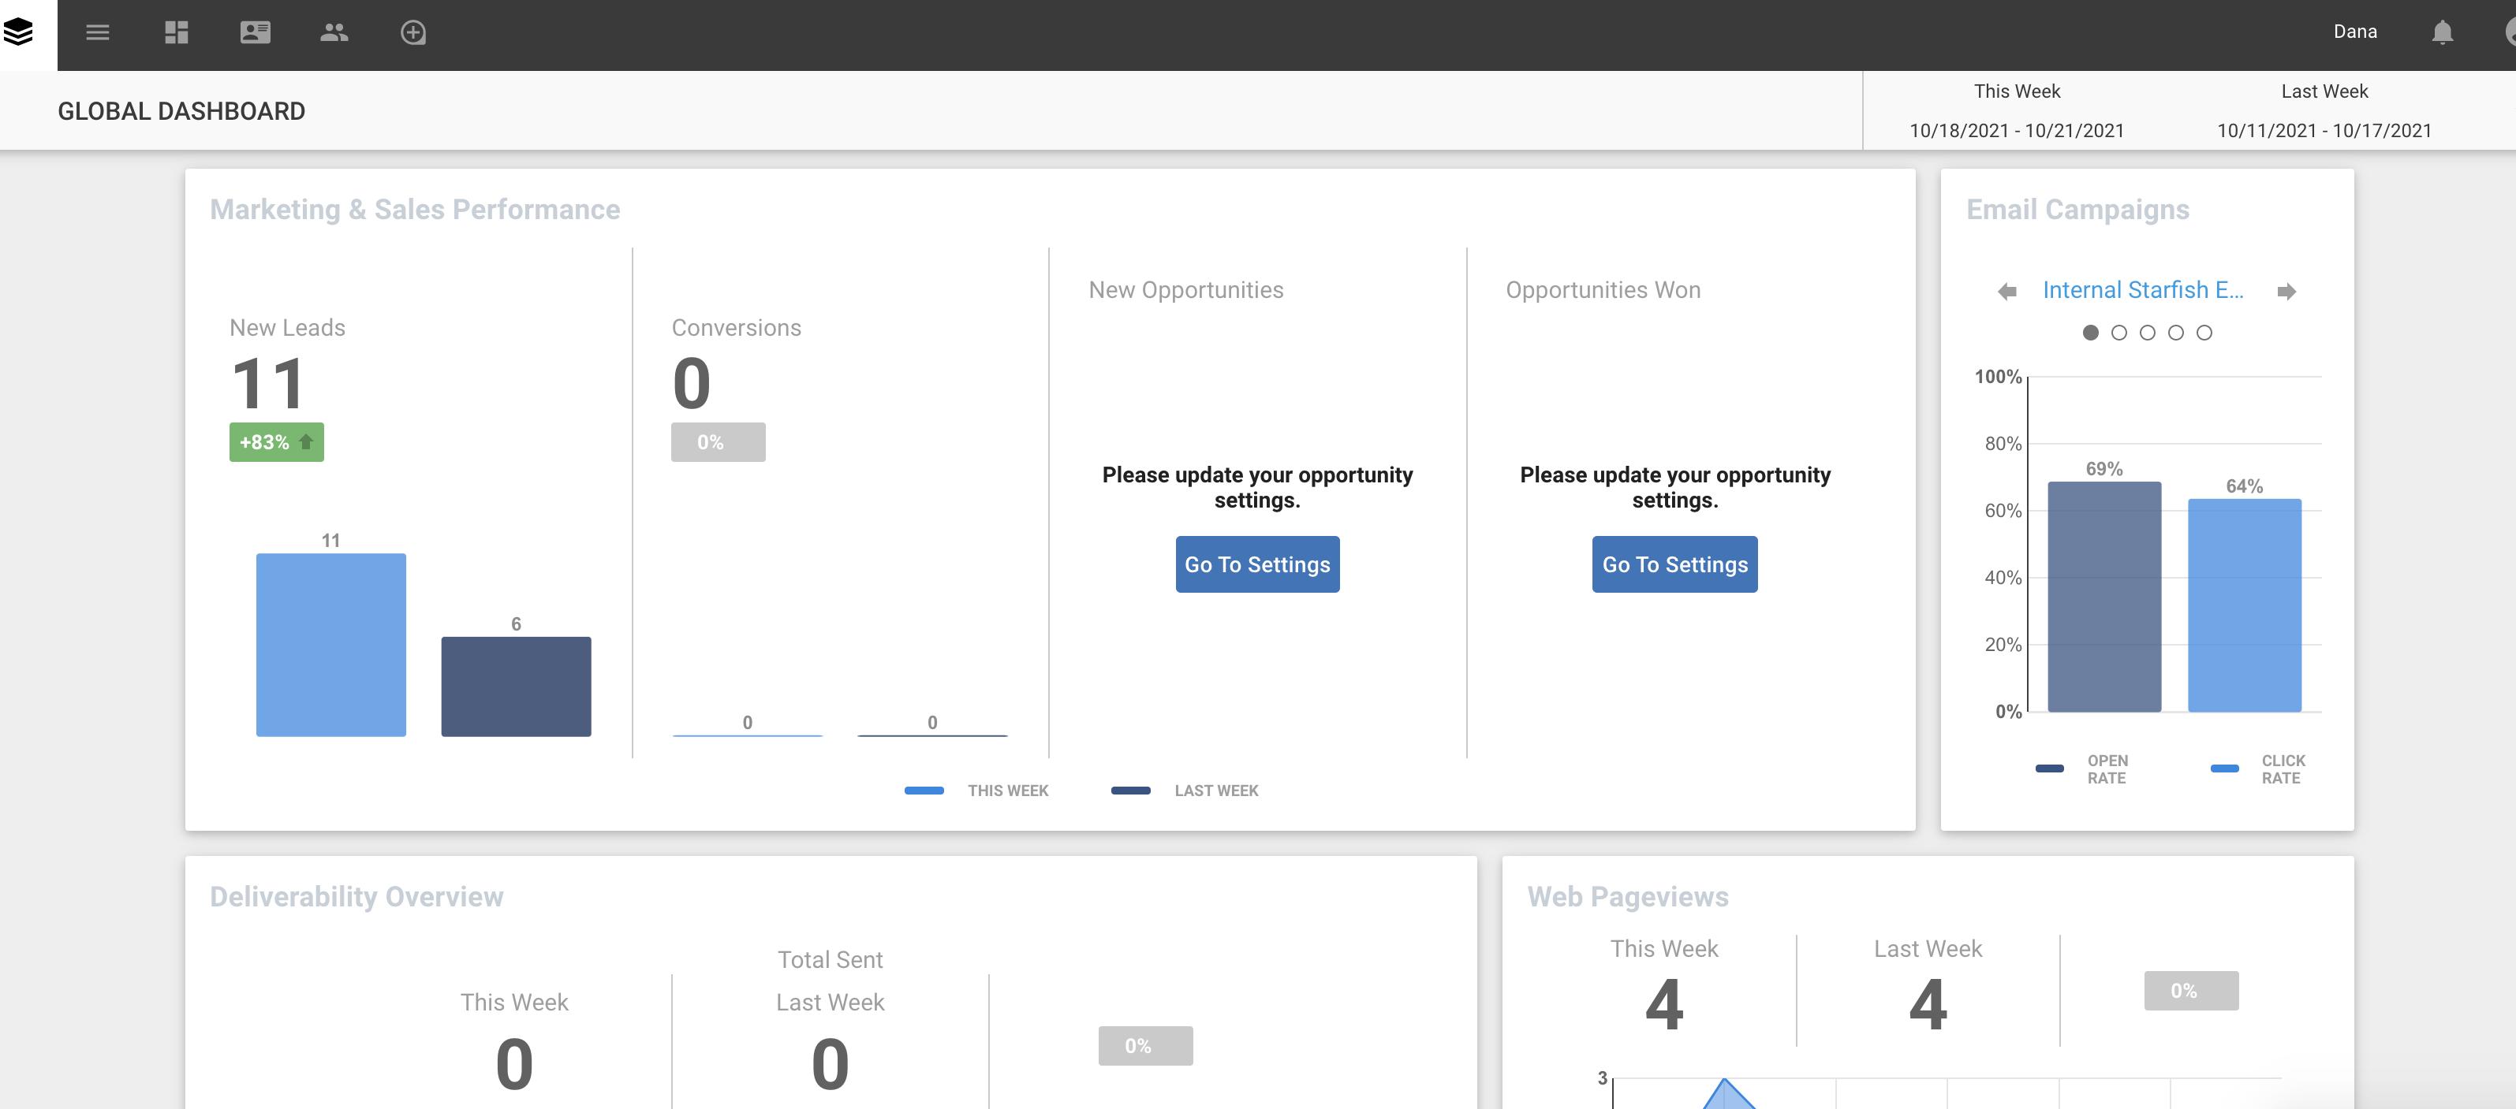Viewport: 2516px width, 1109px height.
Task: Select the first campaign carousel dot
Action: 2090,333
